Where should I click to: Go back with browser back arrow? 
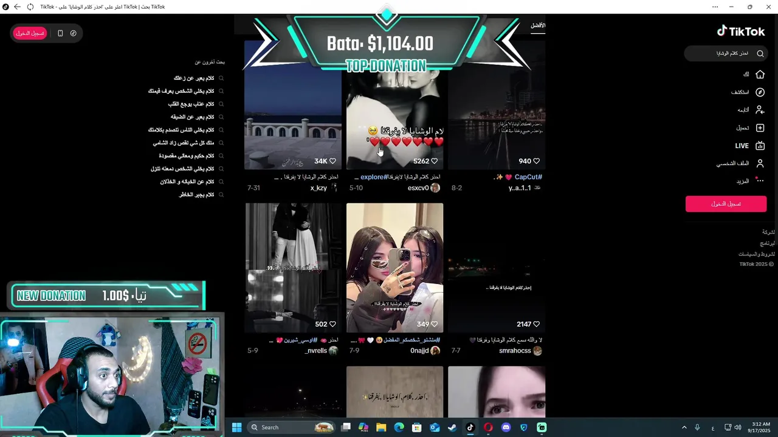(x=17, y=7)
